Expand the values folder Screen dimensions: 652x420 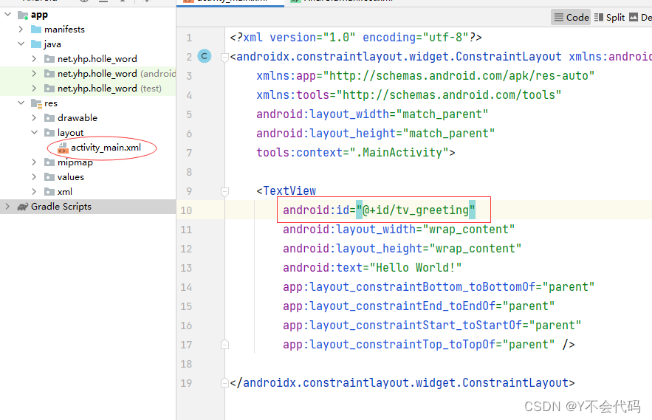point(34,176)
